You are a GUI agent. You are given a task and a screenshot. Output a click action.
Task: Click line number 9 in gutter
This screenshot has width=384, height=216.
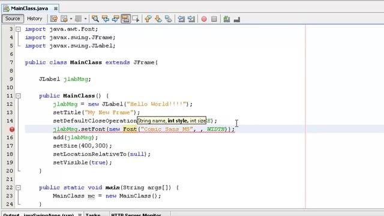(11, 79)
